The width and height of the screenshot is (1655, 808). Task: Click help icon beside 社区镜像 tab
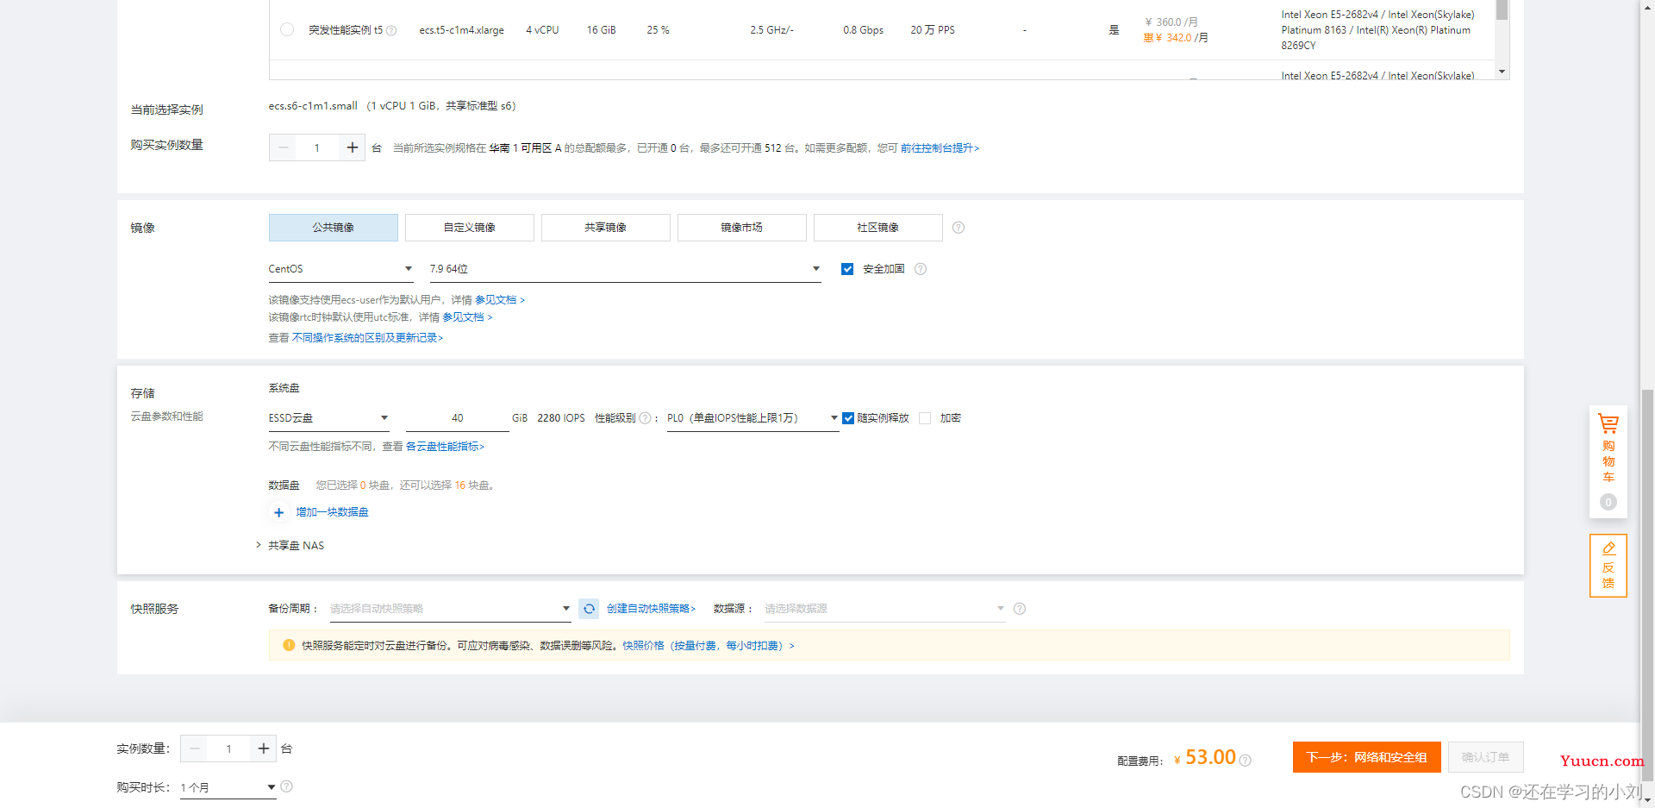pyautogui.click(x=959, y=228)
